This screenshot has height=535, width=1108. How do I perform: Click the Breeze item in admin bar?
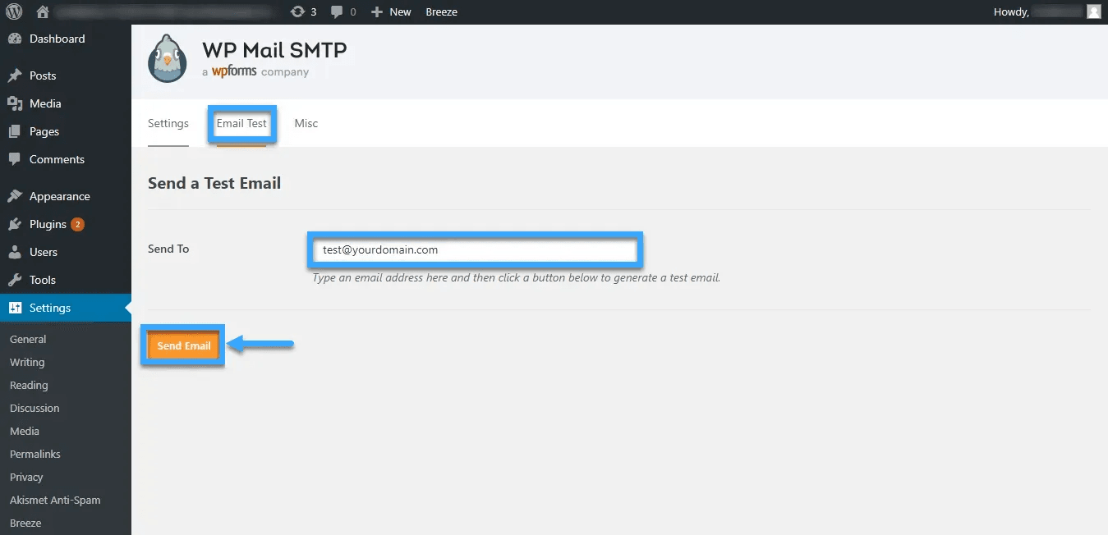coord(441,11)
